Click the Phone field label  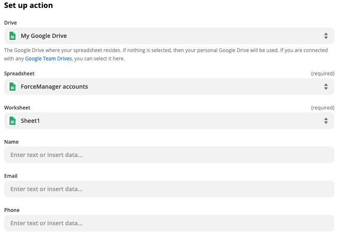12,210
